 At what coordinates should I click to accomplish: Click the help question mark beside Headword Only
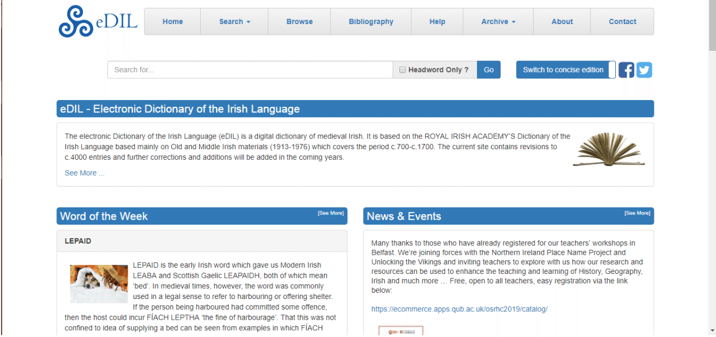coord(467,70)
